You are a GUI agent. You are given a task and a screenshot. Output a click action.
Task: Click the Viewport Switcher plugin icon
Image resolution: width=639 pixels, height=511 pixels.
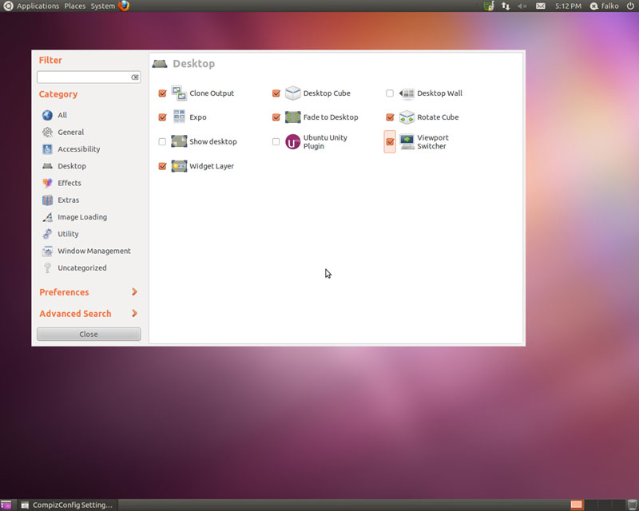[407, 141]
